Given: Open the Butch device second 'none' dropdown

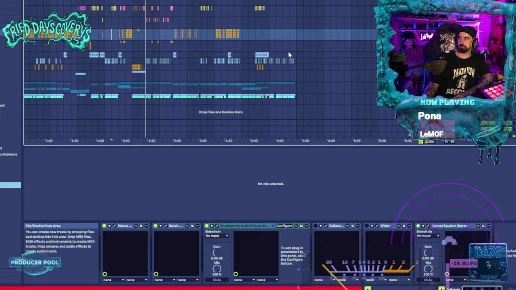Looking at the screenshot, I should (187, 280).
